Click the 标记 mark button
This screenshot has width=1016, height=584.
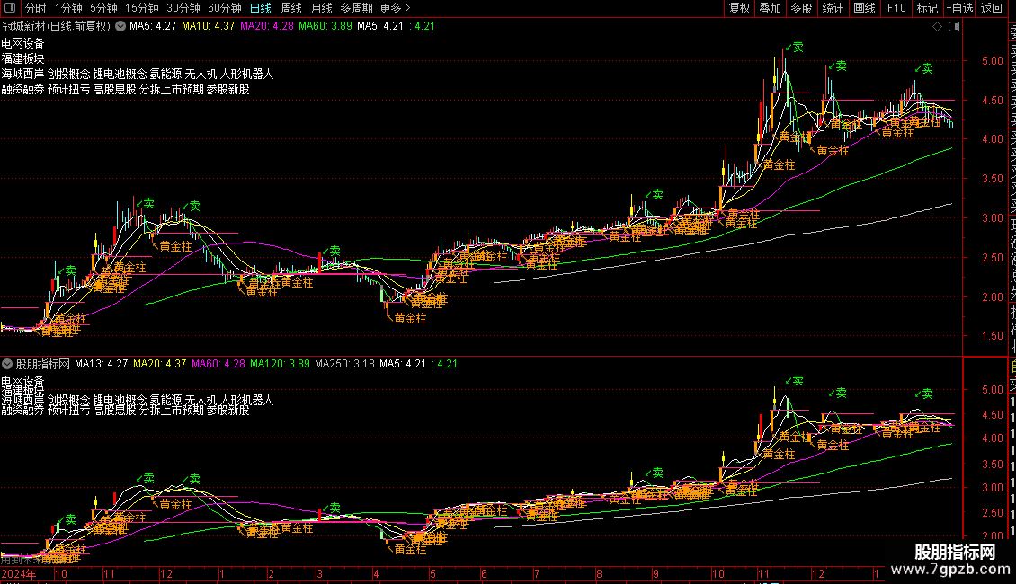click(927, 8)
